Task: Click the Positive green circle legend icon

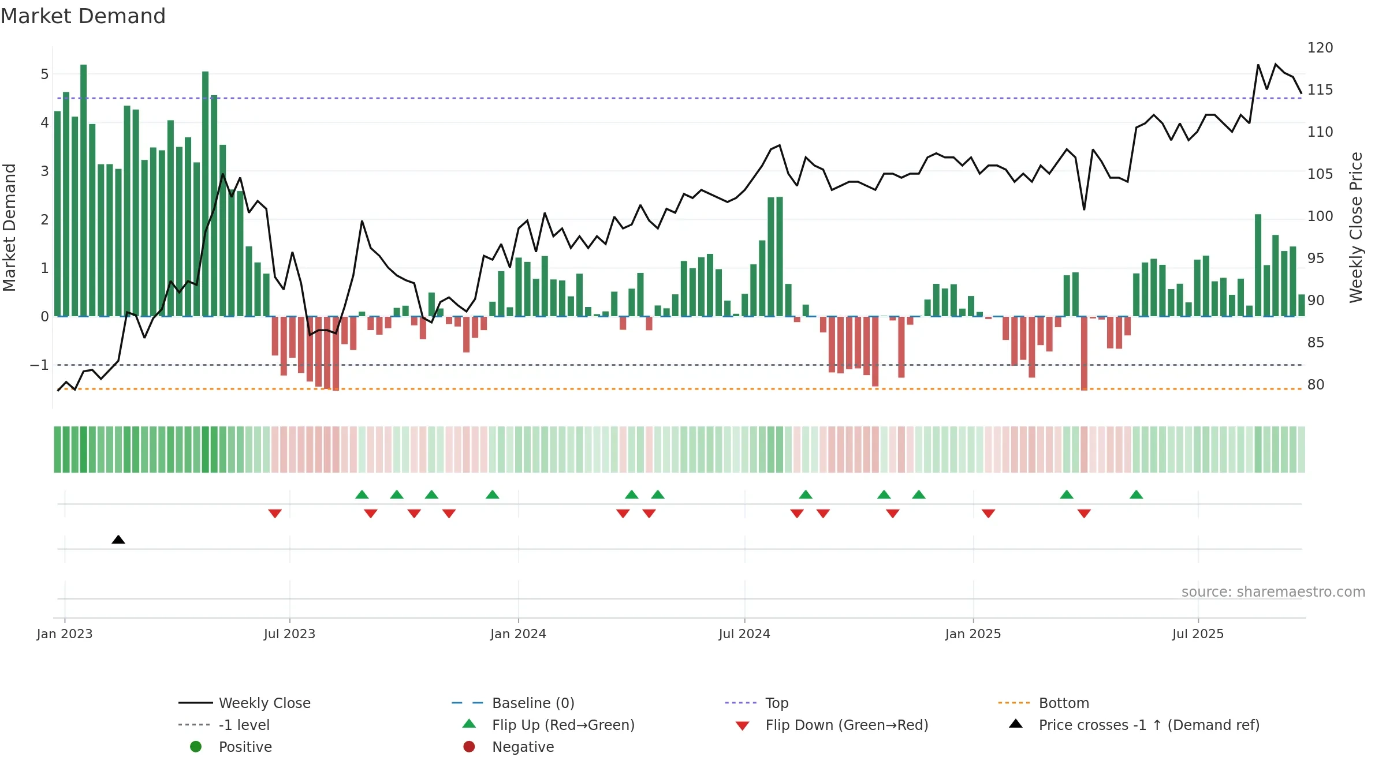Action: click(x=196, y=747)
